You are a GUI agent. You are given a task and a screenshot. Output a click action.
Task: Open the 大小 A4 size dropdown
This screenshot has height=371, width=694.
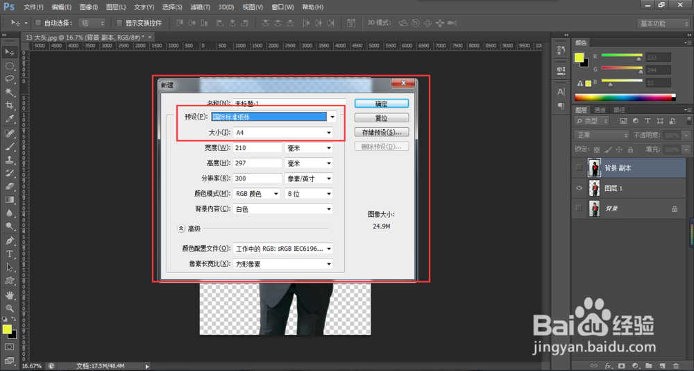point(283,132)
